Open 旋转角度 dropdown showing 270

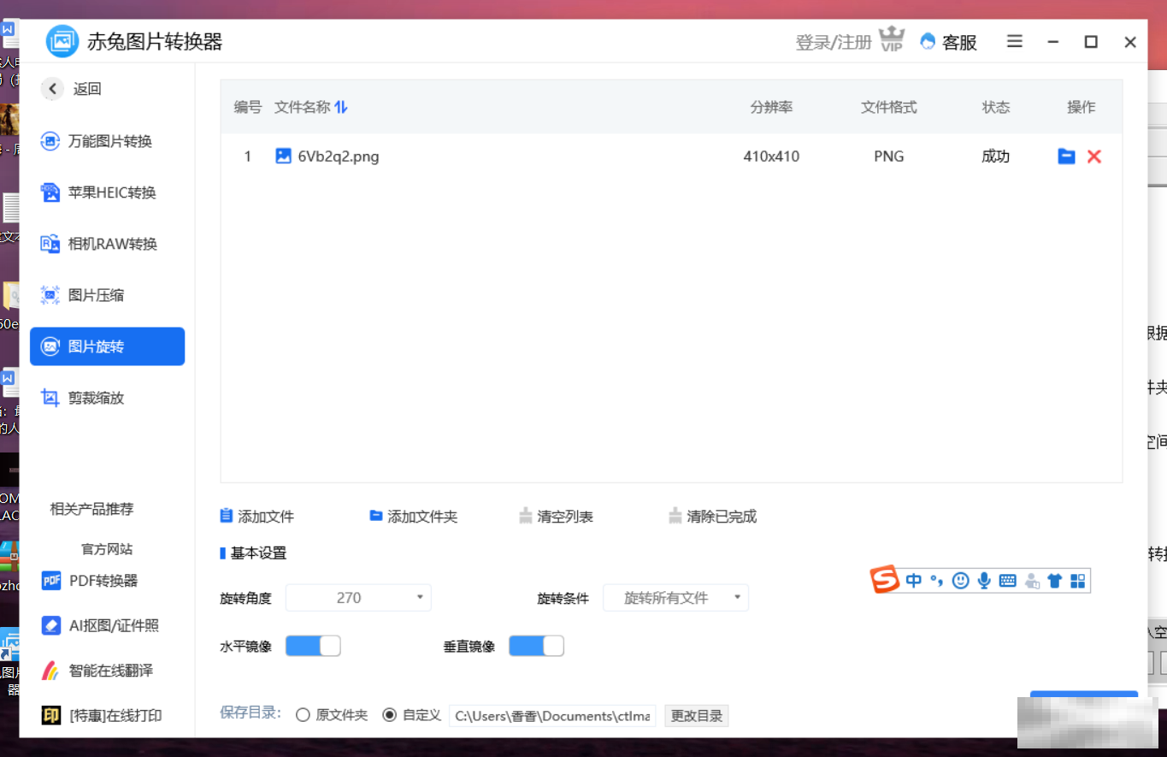[x=358, y=598]
